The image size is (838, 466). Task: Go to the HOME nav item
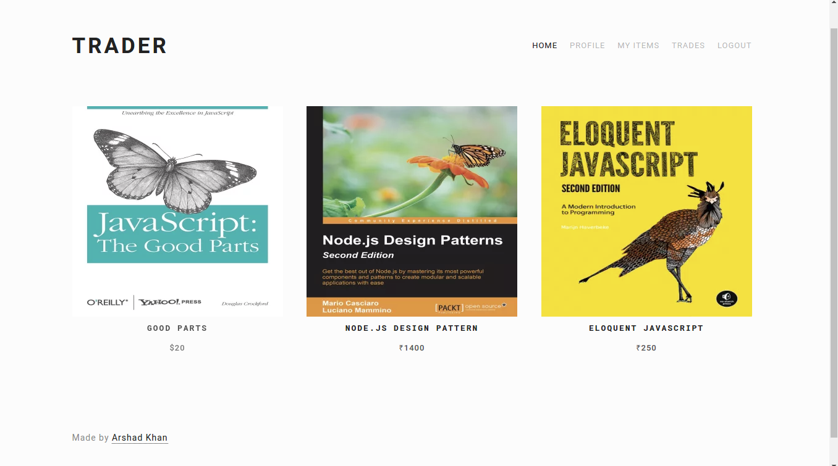tap(544, 46)
